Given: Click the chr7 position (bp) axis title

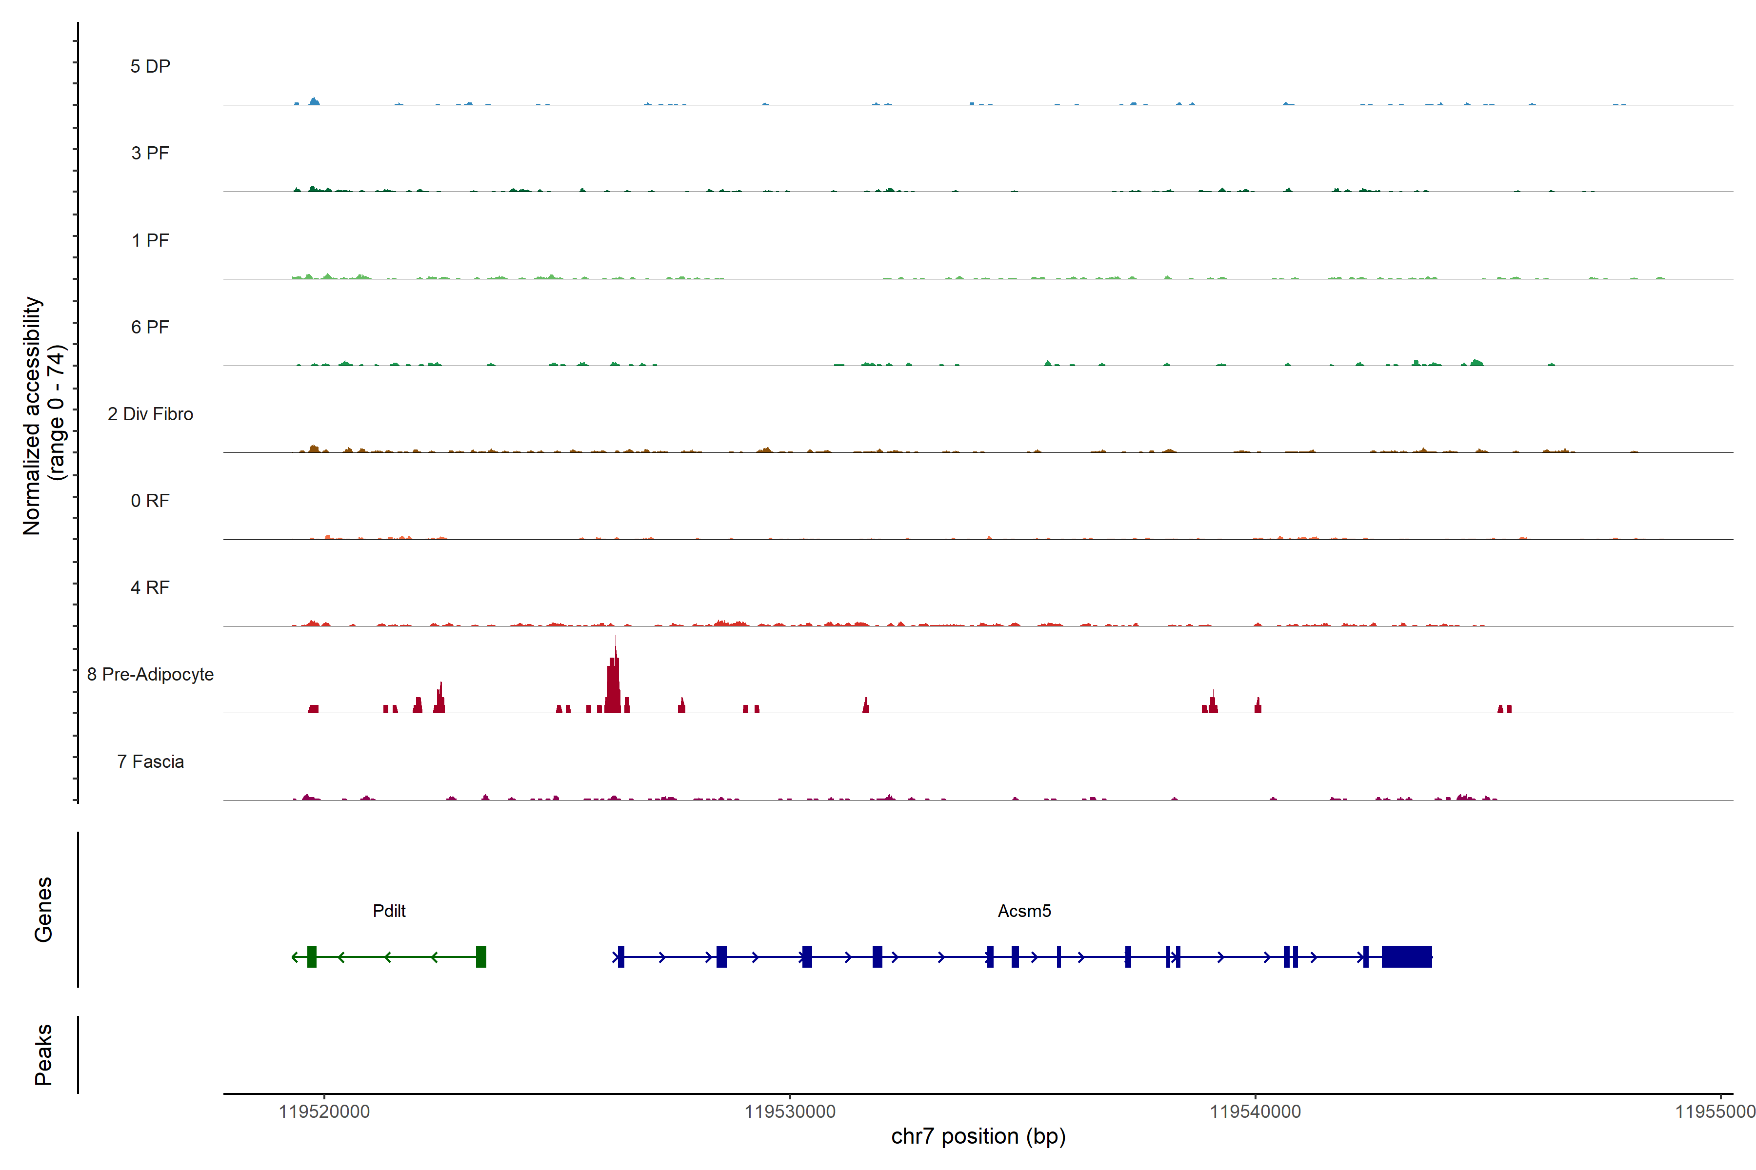Looking at the screenshot, I should 978,1136.
